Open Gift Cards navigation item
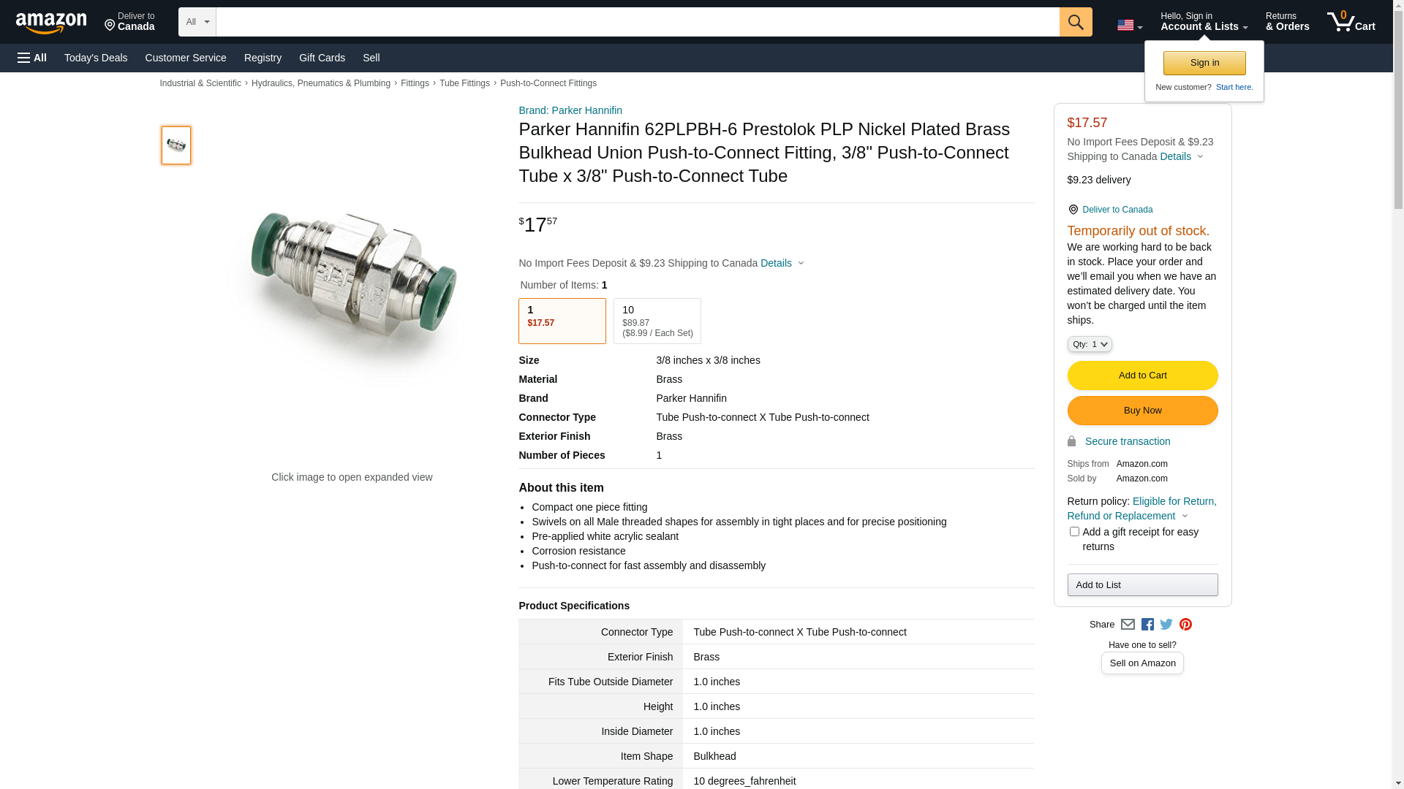Viewport: 1404px width, 789px height. [x=322, y=58]
